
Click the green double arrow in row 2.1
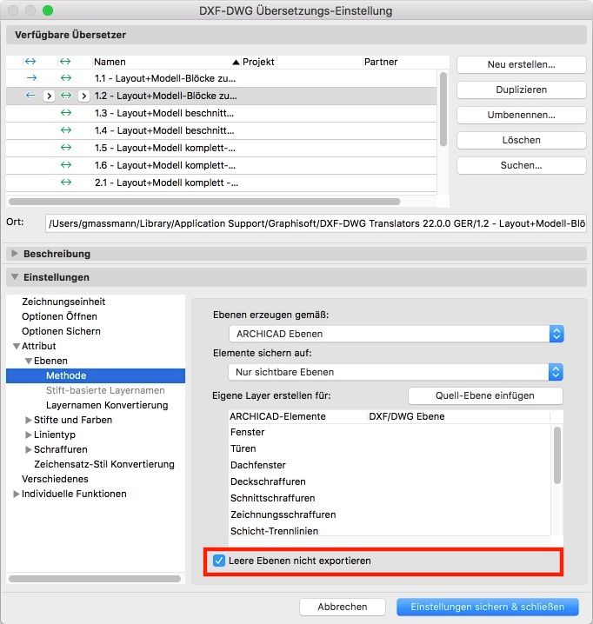coord(66,183)
